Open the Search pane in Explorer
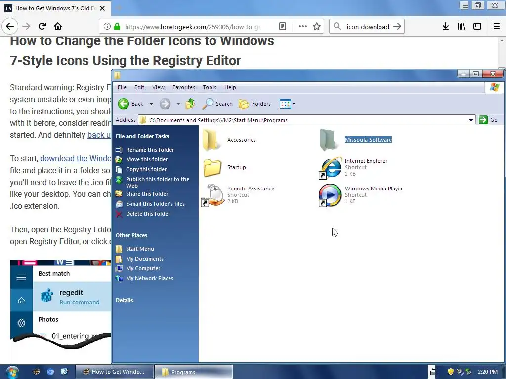The image size is (506, 379). (217, 104)
